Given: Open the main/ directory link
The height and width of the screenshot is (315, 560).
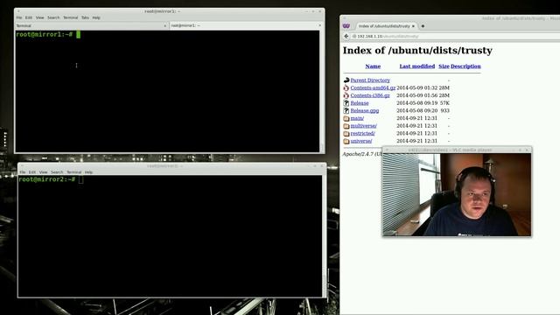Looking at the screenshot, I should 357,118.
